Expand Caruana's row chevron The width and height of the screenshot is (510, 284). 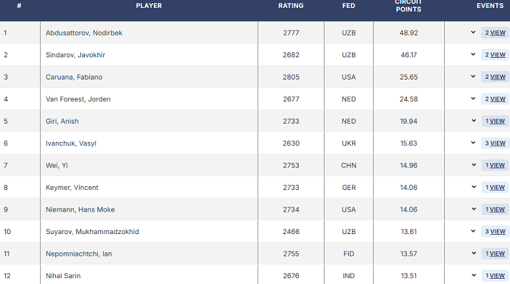473,76
